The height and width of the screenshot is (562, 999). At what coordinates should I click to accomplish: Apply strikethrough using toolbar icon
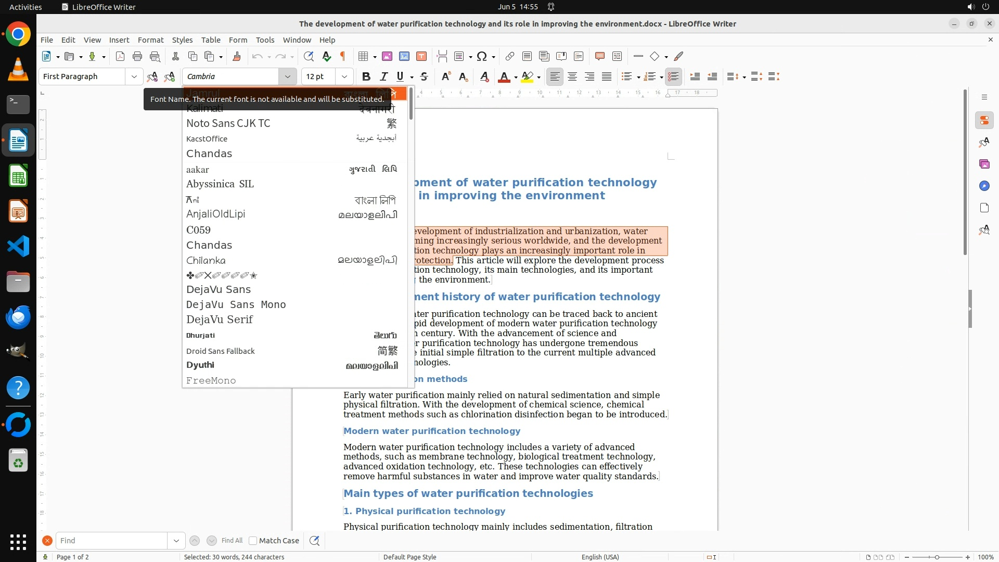424,76
